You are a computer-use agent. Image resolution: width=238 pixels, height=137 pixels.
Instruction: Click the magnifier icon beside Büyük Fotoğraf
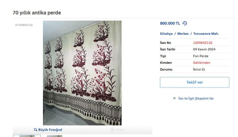[35, 130]
